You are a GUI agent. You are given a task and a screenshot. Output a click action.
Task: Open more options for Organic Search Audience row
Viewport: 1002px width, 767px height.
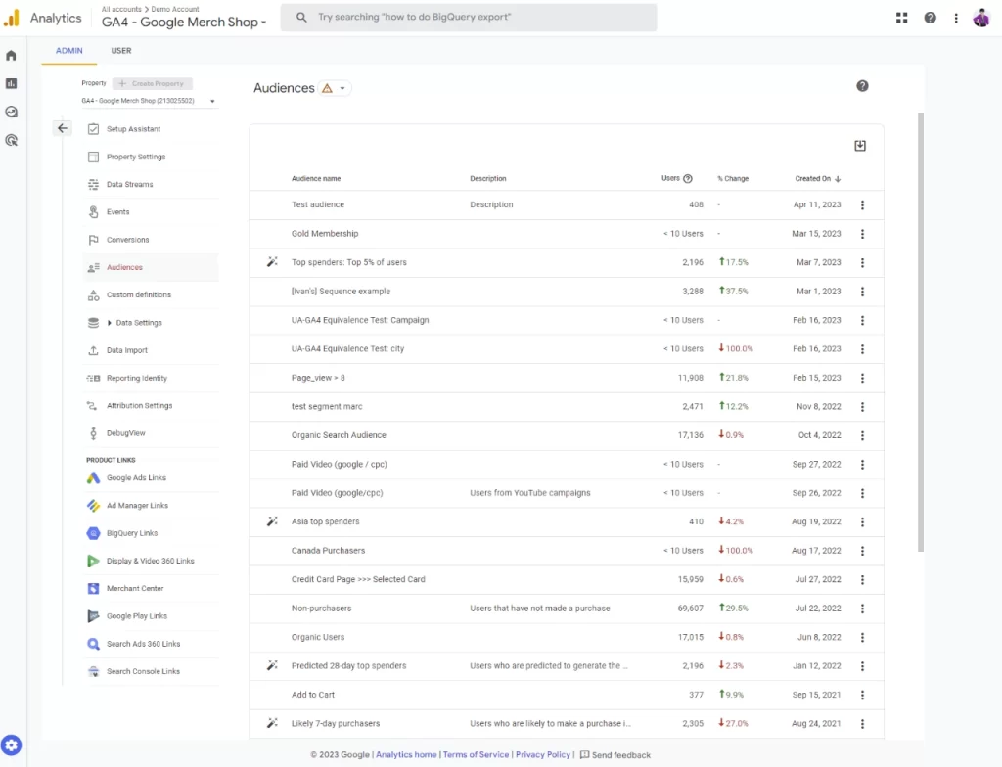coord(862,435)
